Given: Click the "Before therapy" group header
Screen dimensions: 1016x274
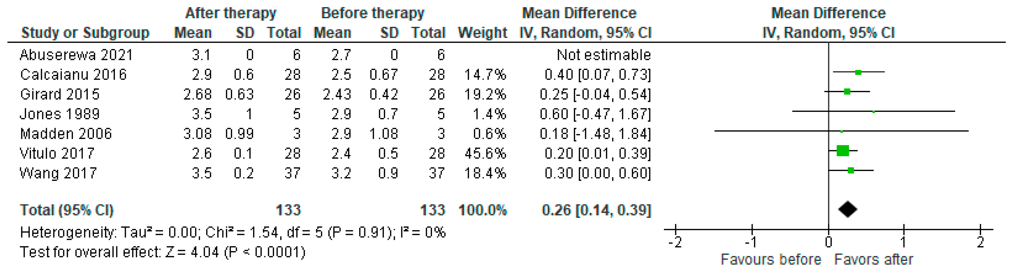Looking at the screenshot, I should [x=373, y=13].
